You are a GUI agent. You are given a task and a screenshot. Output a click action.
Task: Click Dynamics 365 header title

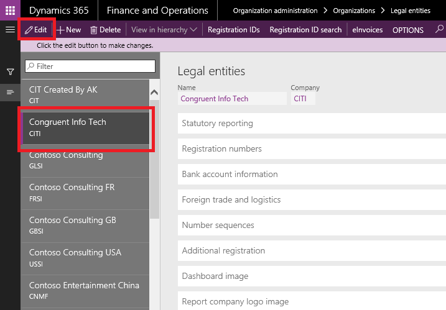(59, 11)
